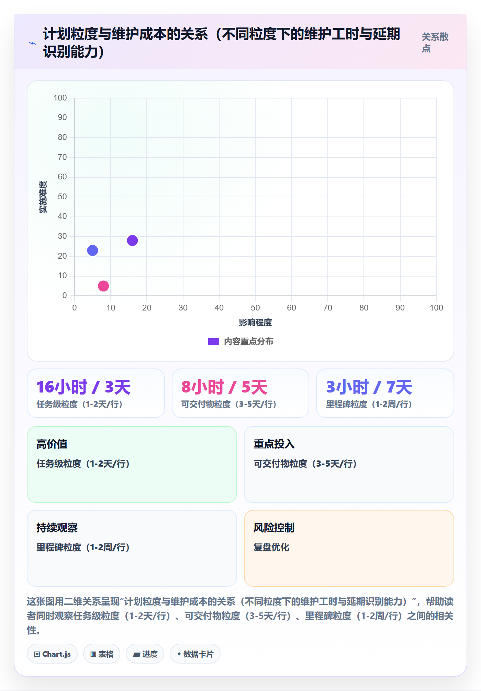This screenshot has width=481, height=691.
Task: Click the 高价值 card heading
Action: coord(52,444)
